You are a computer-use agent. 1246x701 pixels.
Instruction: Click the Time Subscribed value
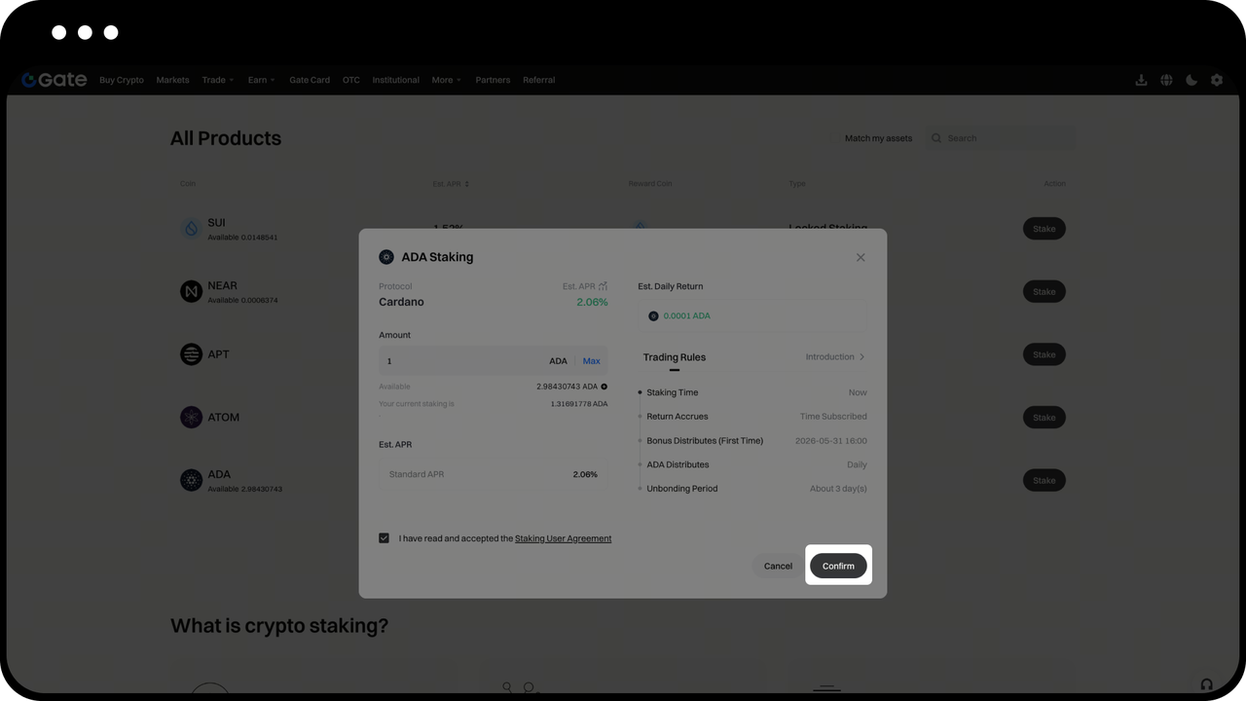coord(833,417)
